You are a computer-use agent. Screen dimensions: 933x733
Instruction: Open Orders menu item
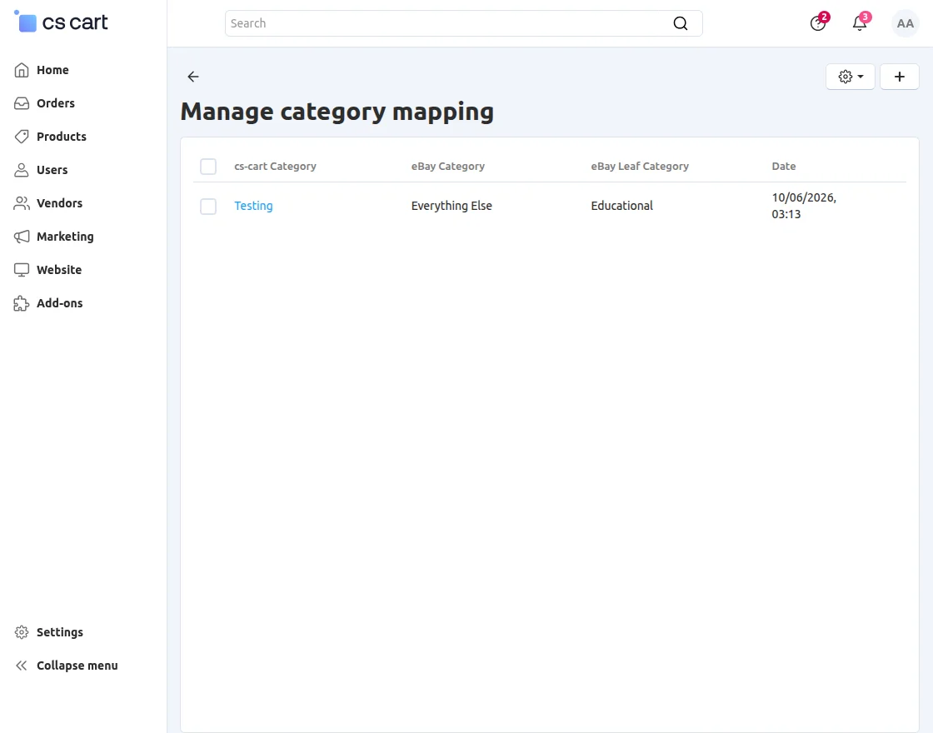pyautogui.click(x=55, y=103)
